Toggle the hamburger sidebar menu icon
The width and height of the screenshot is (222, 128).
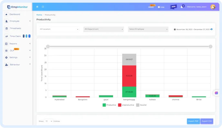[x=37, y=7]
